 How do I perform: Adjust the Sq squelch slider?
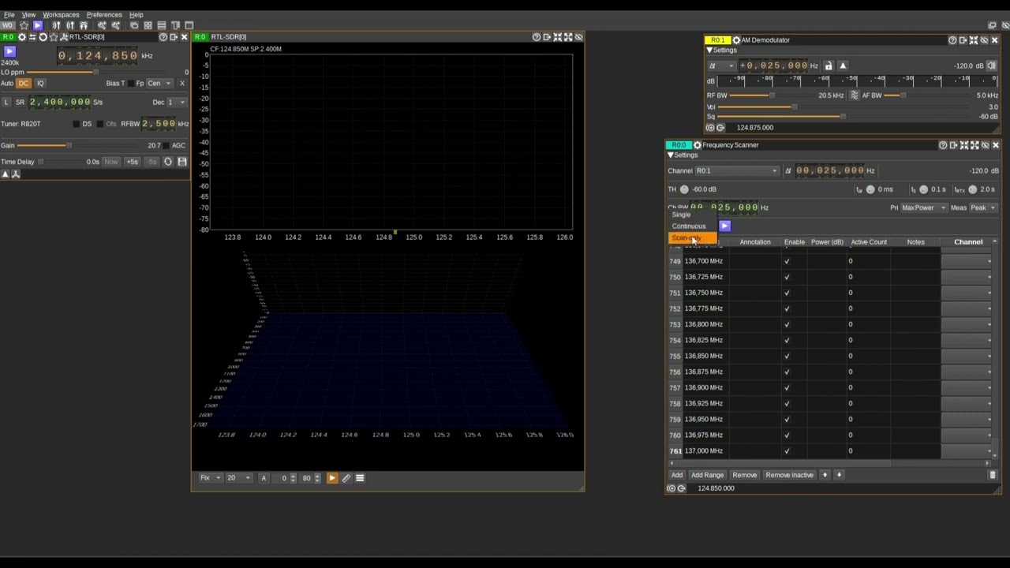pyautogui.click(x=843, y=117)
